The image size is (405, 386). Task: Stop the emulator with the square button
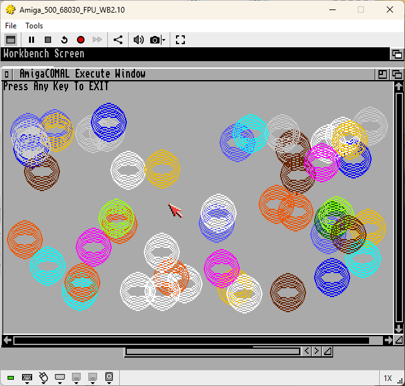click(48, 40)
